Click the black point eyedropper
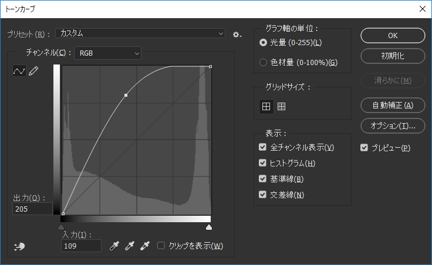 [x=115, y=246]
